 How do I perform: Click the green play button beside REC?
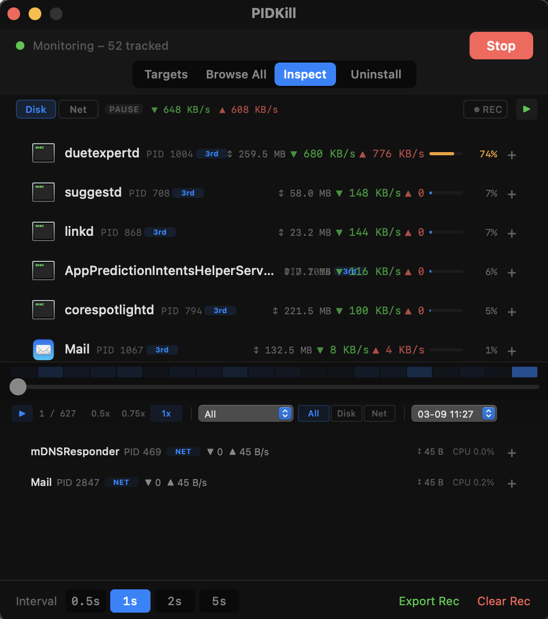click(527, 109)
